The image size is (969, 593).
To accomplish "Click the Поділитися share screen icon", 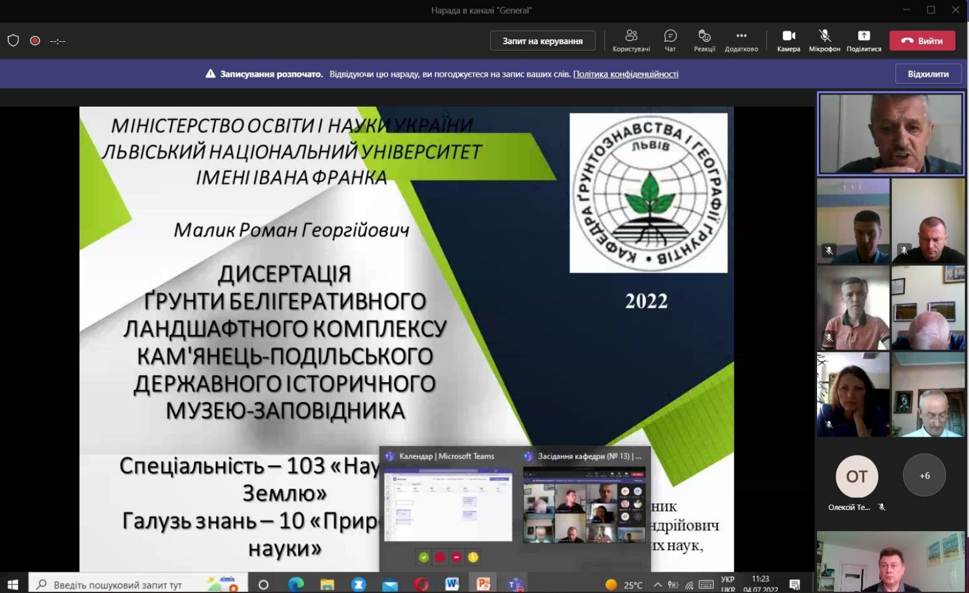I will pyautogui.click(x=864, y=41).
